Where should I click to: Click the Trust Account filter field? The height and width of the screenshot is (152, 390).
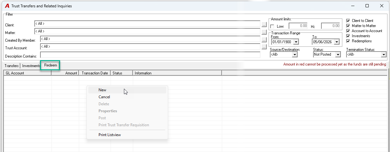coord(150,47)
